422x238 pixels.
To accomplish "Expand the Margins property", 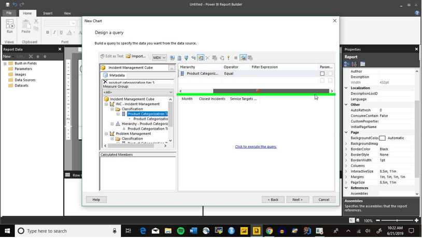I will pyautogui.click(x=346, y=177).
